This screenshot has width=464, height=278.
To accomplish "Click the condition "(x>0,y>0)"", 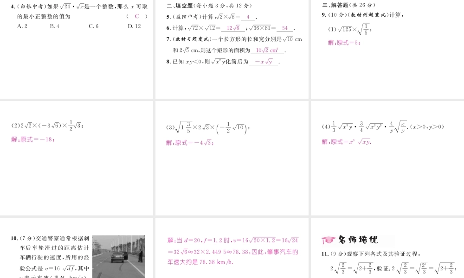I will tap(427, 127).
